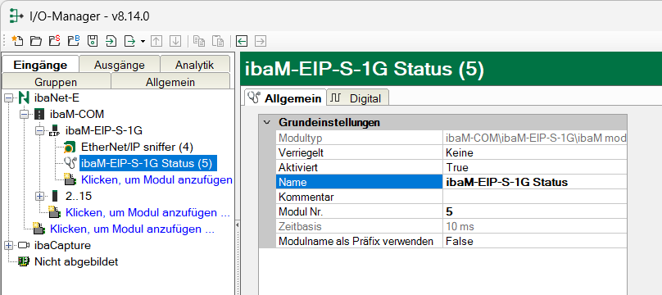Click the Name property label
Image resolution: width=662 pixels, height=295 pixels.
[360, 182]
